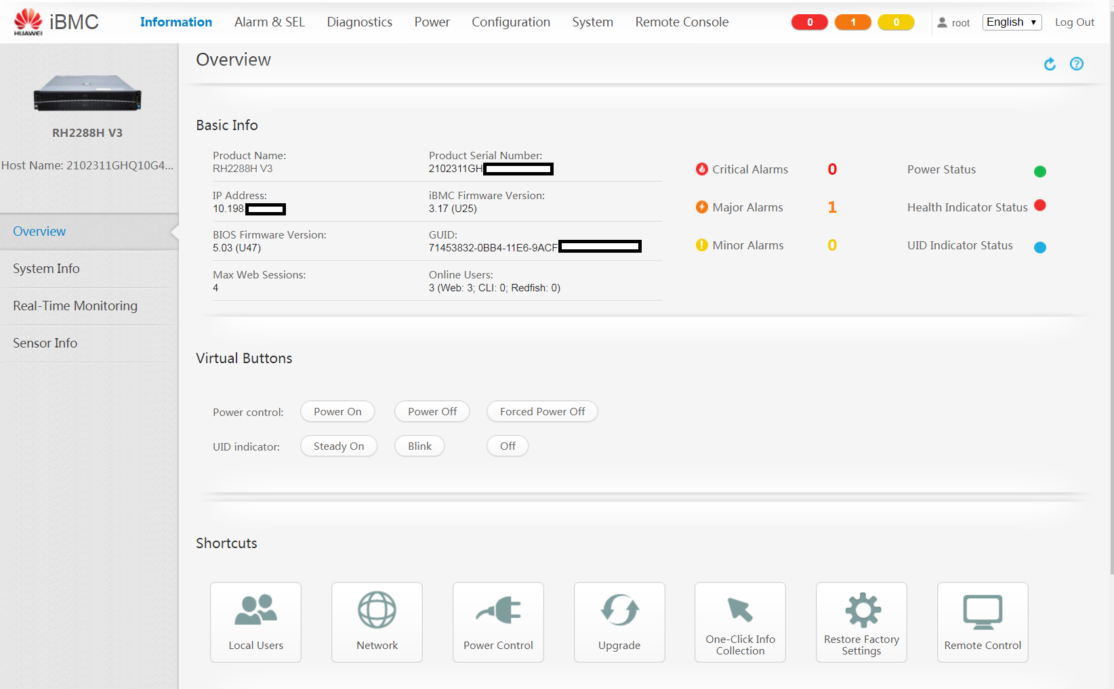Screen dimensions: 1114x689
Task: Click the Major Alarms count 1
Action: point(832,207)
